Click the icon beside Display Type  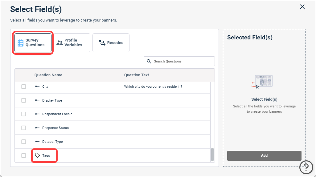pos(37,100)
